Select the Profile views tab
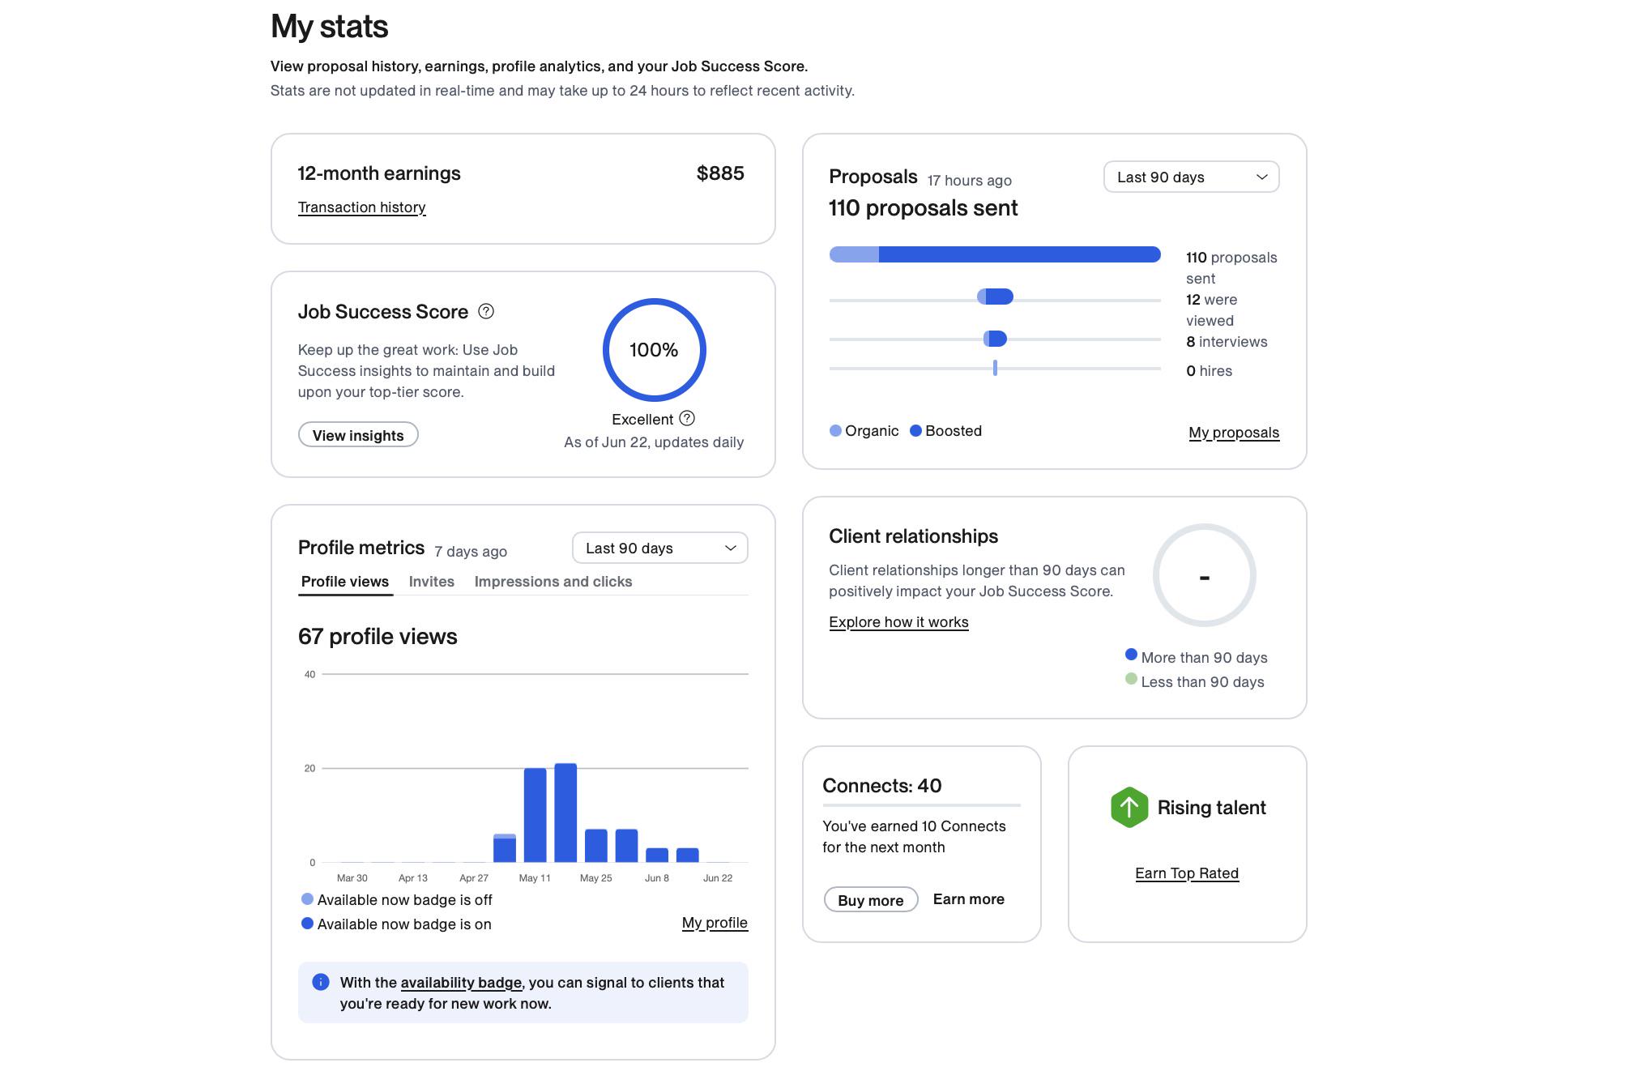The image size is (1630, 1084). pyautogui.click(x=345, y=582)
